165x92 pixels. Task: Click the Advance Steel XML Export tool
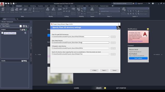click(x=92, y=11)
